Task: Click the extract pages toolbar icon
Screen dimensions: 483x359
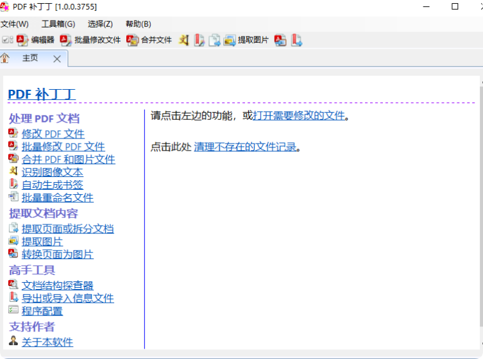Action: (214, 40)
